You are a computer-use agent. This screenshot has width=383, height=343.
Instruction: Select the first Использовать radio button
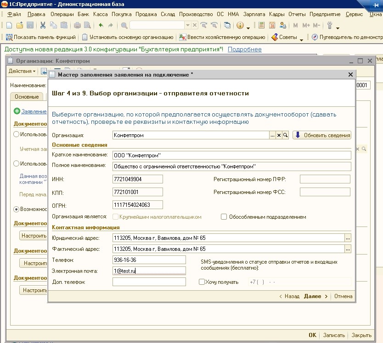coord(17,134)
